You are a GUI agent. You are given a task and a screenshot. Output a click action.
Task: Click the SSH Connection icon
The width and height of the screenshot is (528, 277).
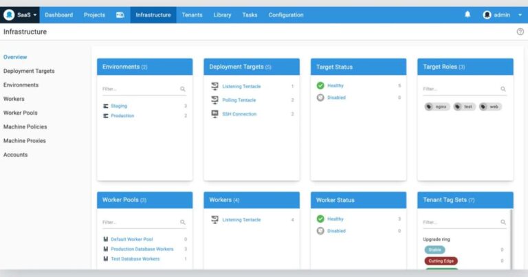pyautogui.click(x=214, y=114)
